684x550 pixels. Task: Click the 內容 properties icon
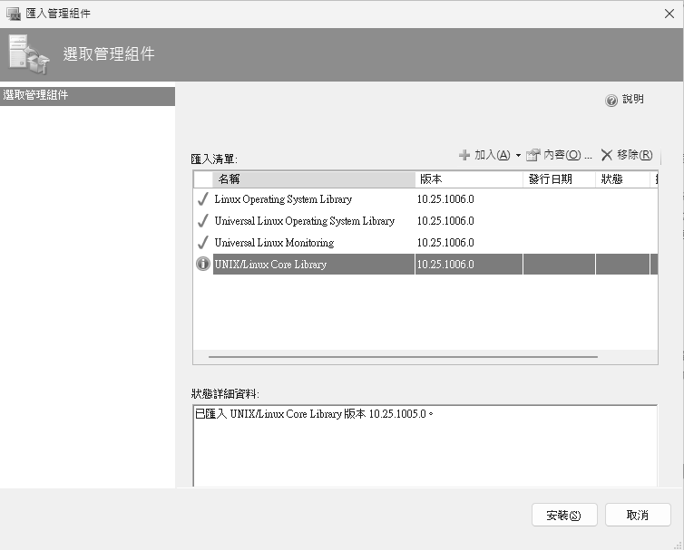533,155
